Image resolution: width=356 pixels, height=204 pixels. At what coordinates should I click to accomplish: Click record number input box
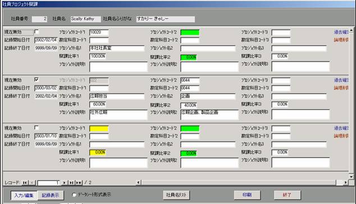click(x=48, y=183)
